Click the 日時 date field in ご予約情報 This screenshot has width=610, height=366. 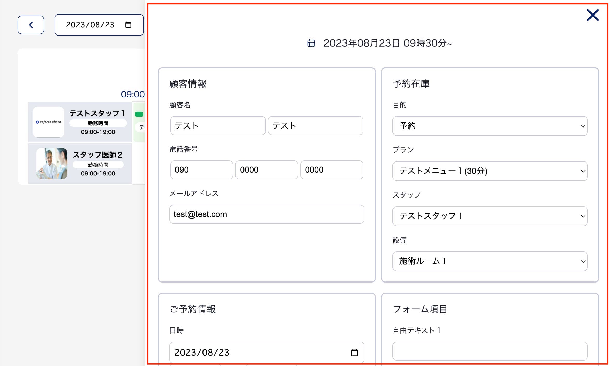(267, 353)
